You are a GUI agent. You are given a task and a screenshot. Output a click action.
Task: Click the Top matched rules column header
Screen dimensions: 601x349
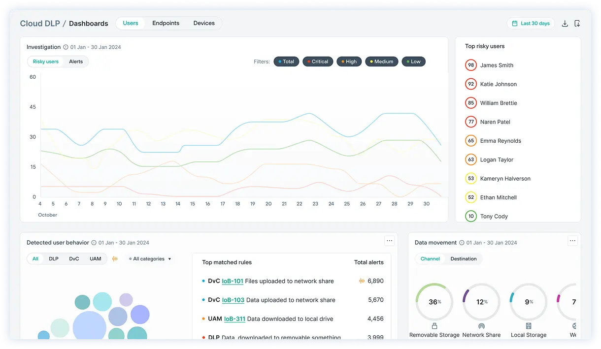227,262
